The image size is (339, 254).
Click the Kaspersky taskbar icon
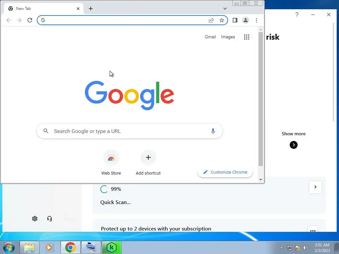pyautogui.click(x=112, y=247)
